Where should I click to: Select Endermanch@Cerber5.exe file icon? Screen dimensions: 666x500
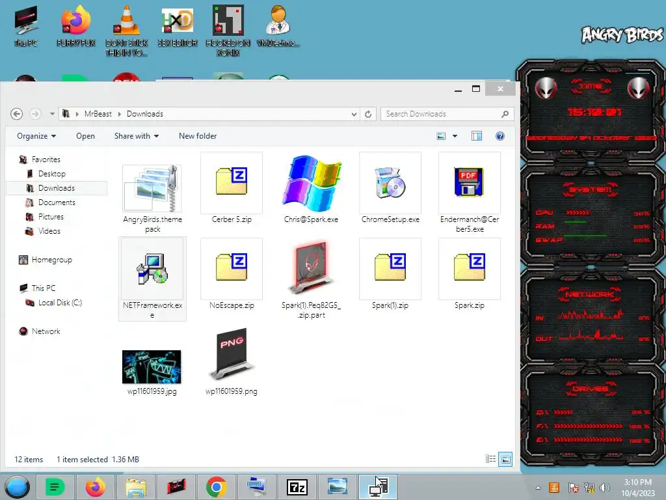[x=470, y=182]
